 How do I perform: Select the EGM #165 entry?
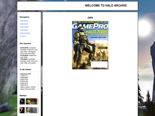point(24,81)
